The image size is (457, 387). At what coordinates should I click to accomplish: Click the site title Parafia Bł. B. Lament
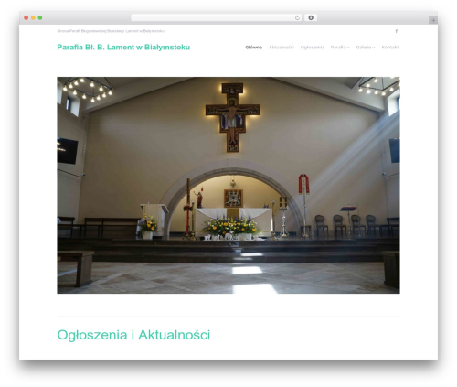(123, 48)
